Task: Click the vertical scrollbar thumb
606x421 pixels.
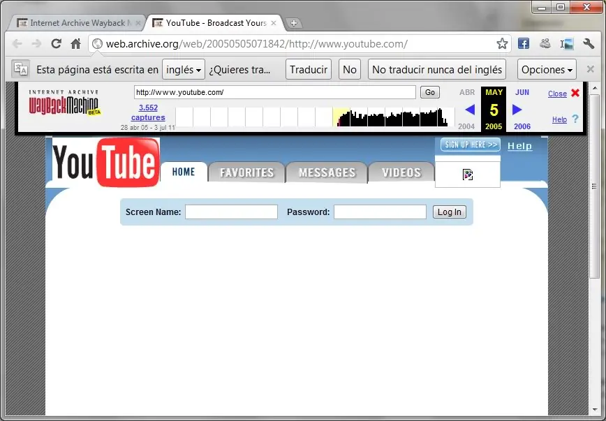Action: (595, 186)
